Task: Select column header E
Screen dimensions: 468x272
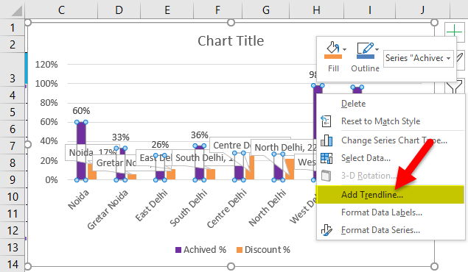Action: click(167, 10)
